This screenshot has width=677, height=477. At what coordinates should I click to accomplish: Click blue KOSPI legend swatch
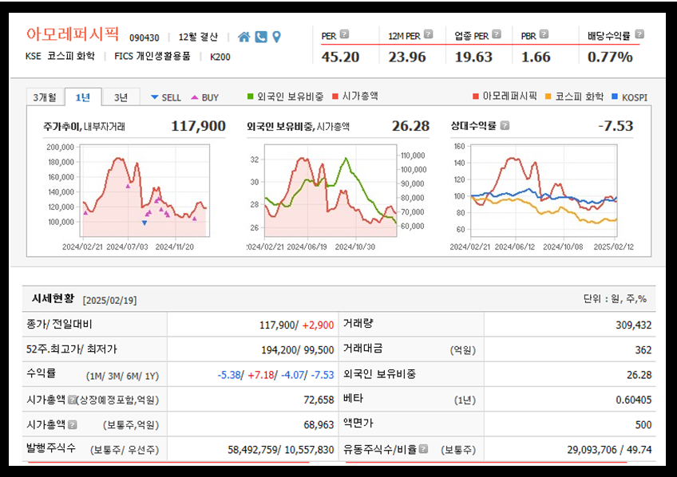coord(615,97)
